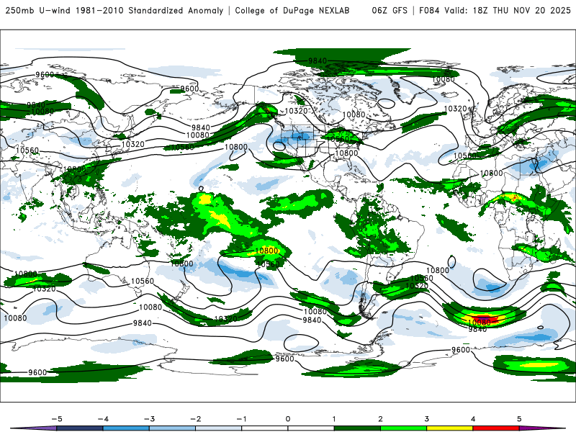Image resolution: width=576 pixels, height=432 pixels.
Task: Click the 10800 contour label over North Africa
Action: 491,173
